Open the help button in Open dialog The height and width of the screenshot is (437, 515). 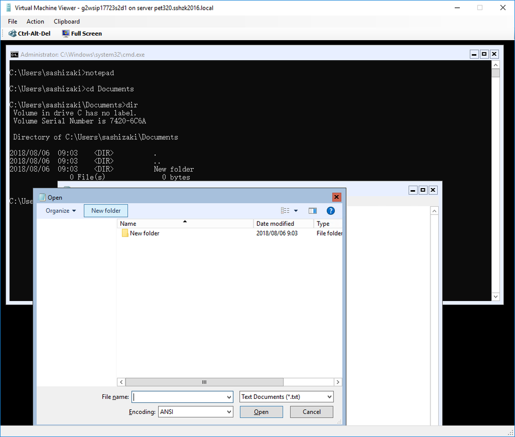coord(330,211)
